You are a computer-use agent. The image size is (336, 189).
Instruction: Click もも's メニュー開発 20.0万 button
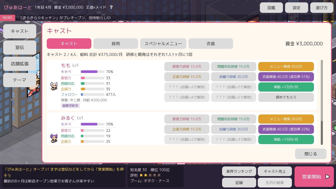point(286,66)
